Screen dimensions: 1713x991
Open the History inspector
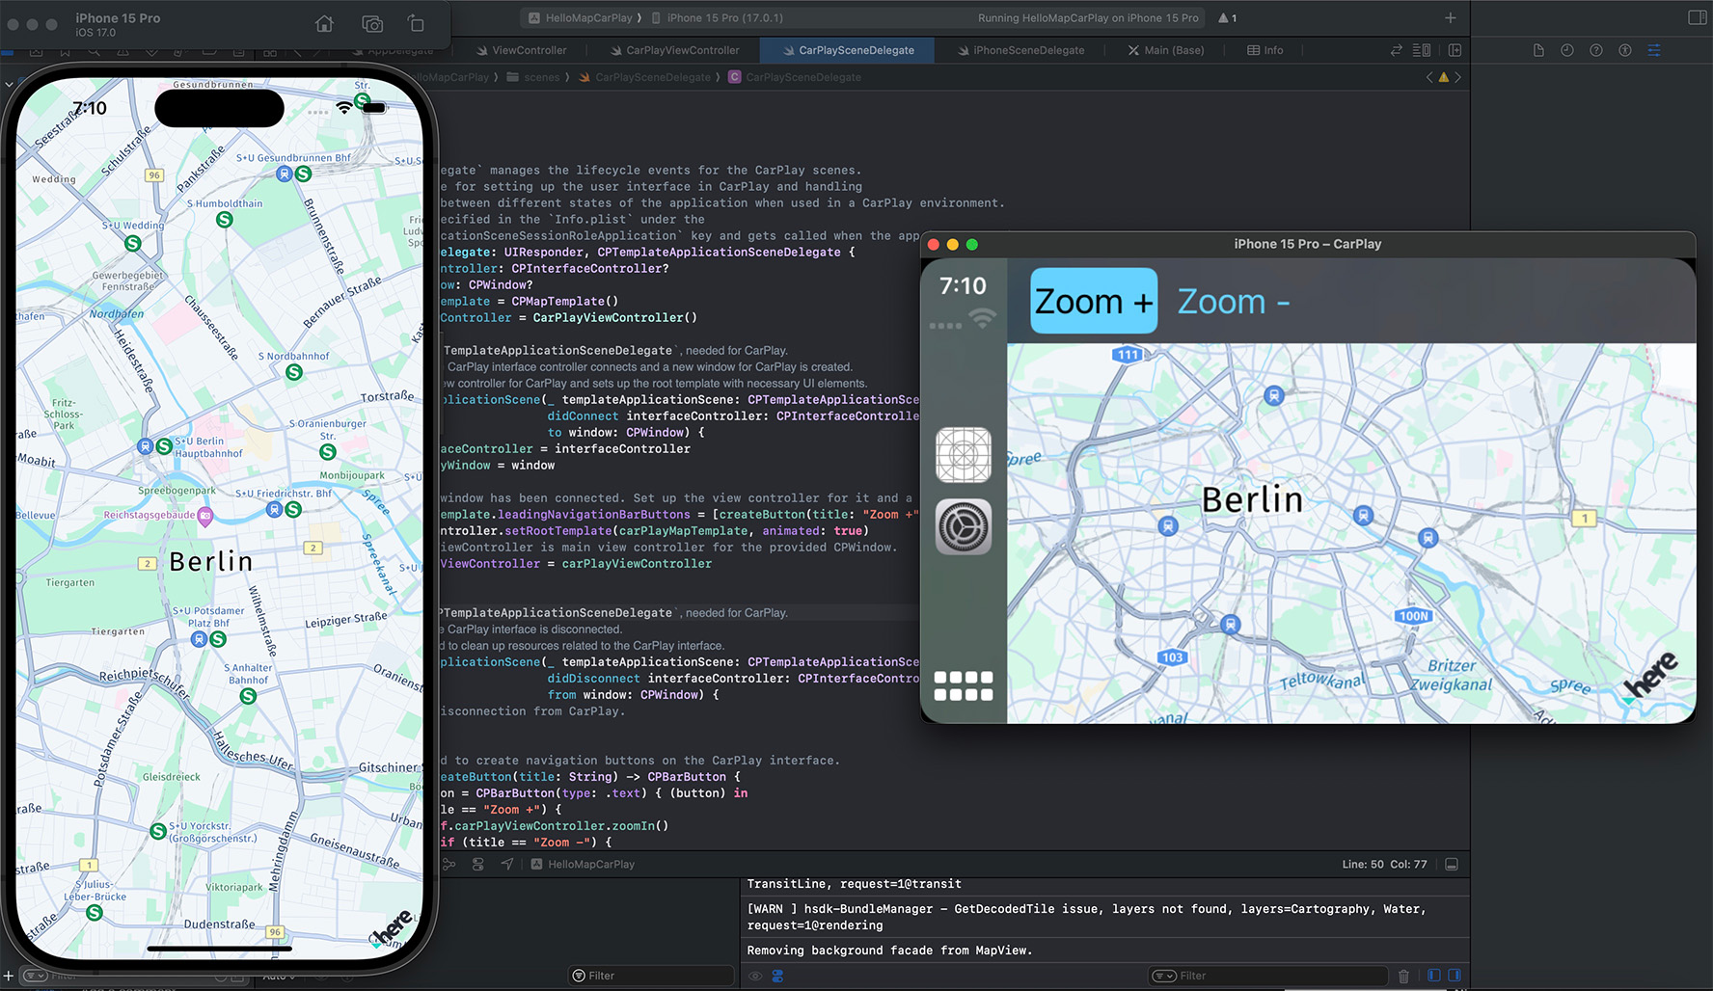pos(1567,50)
